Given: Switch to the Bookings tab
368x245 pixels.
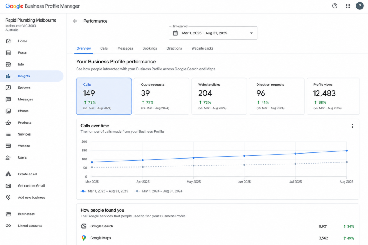Looking at the screenshot, I should (150, 48).
